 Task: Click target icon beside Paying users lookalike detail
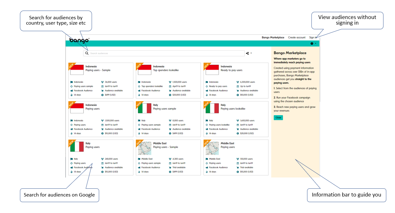[206, 125]
